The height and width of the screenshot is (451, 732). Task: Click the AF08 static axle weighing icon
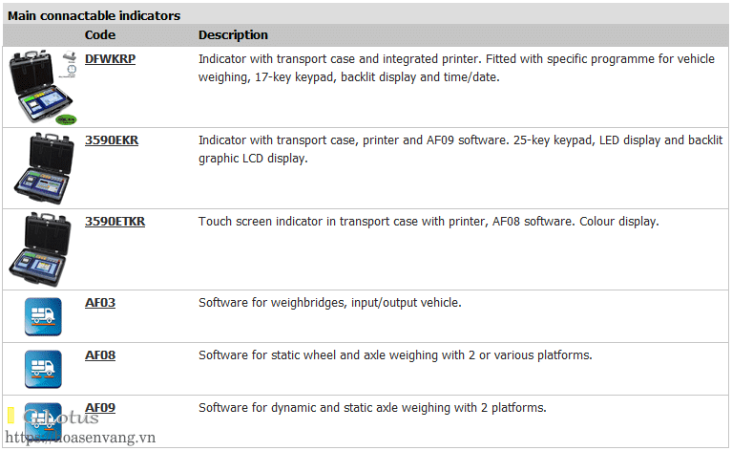(x=42, y=369)
